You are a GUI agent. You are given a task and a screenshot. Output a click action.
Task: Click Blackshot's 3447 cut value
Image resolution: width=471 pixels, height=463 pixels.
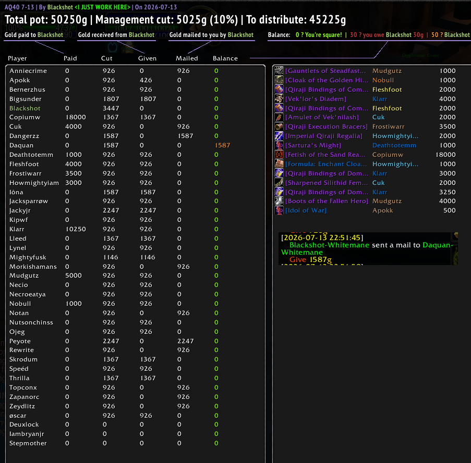click(x=111, y=108)
